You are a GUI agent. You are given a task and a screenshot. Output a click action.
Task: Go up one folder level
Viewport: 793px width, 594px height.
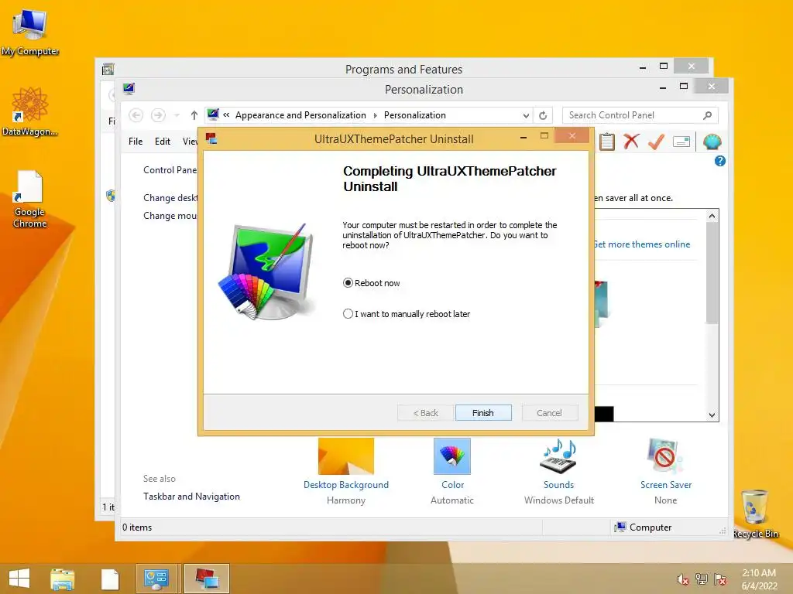194,115
